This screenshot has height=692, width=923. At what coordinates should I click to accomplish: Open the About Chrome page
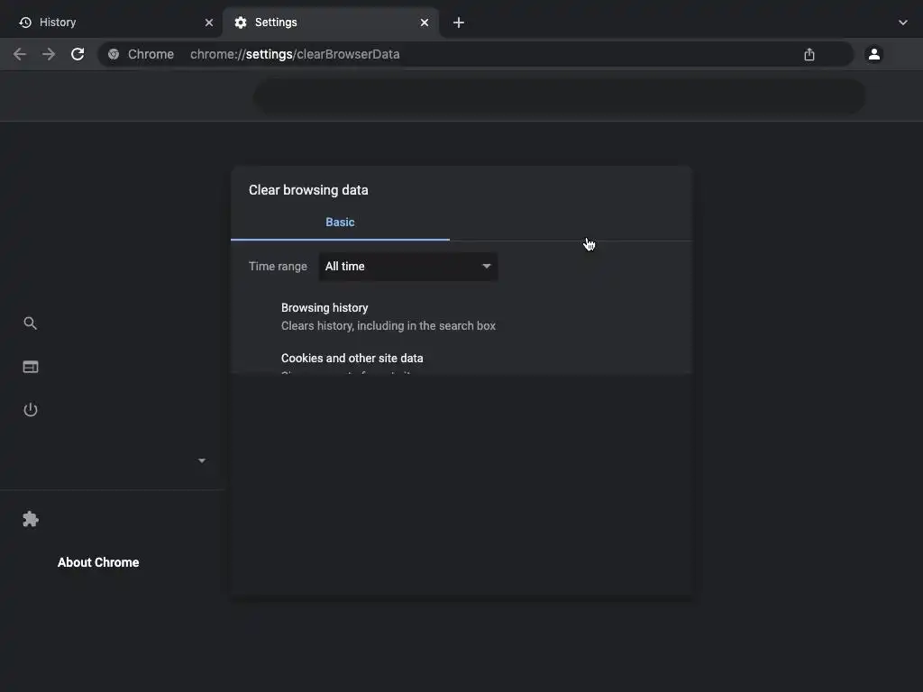[98, 562]
